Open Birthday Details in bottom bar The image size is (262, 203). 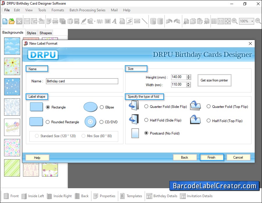point(162,196)
